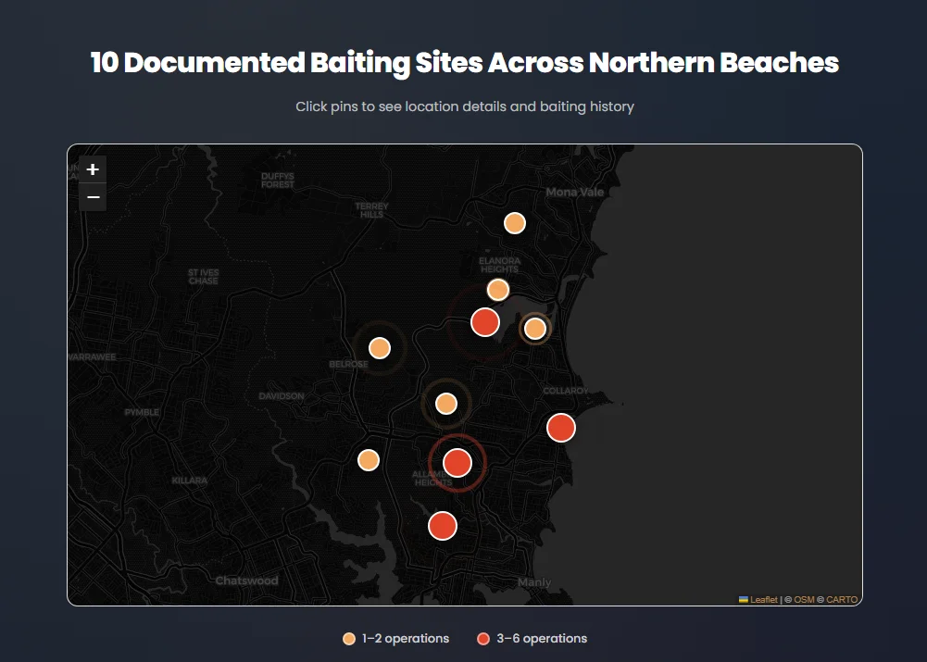Select orange pin right of northern red pin

point(535,329)
